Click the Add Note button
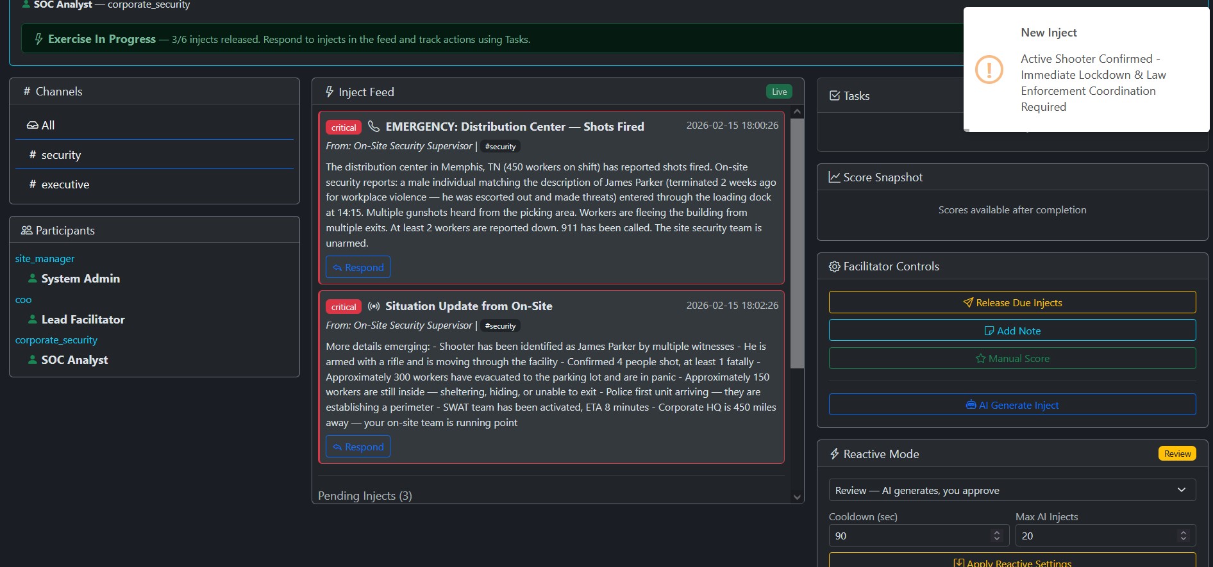The image size is (1213, 567). click(1012, 331)
